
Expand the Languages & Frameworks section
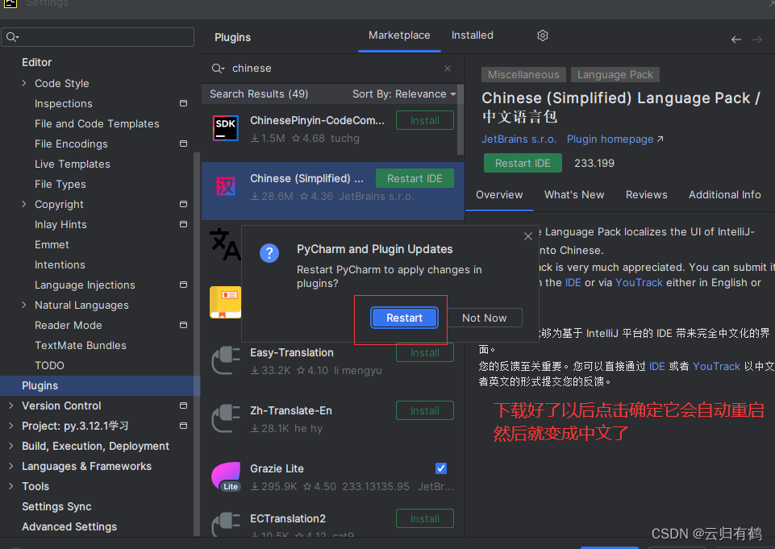click(x=10, y=466)
